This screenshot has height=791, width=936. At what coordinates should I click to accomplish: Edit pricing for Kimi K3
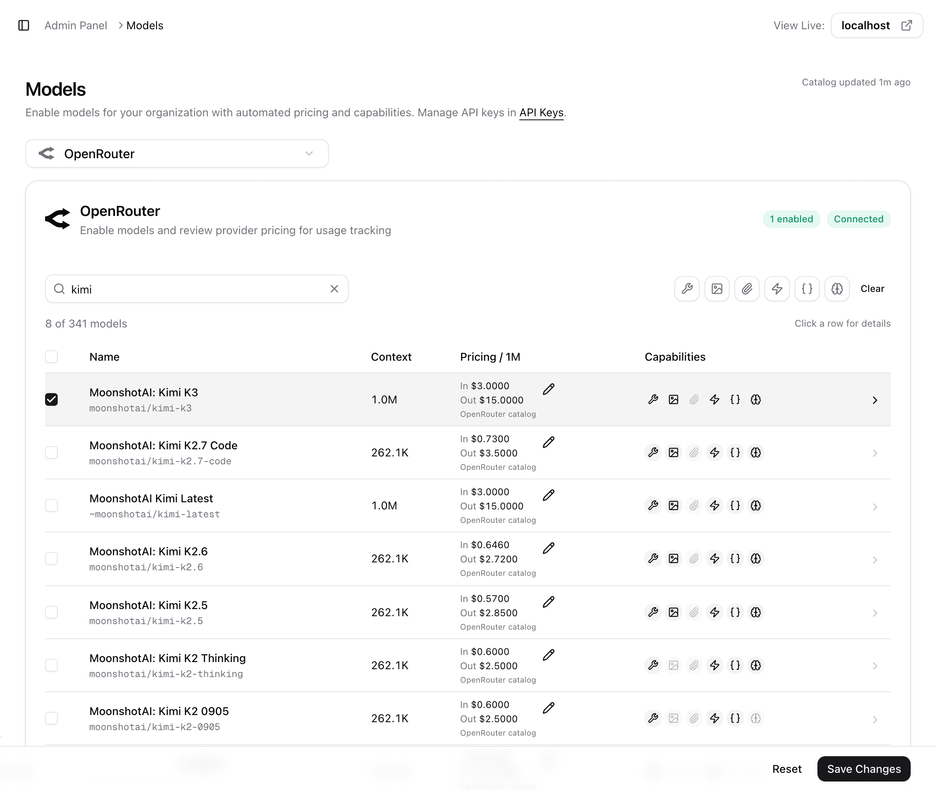pyautogui.click(x=548, y=389)
